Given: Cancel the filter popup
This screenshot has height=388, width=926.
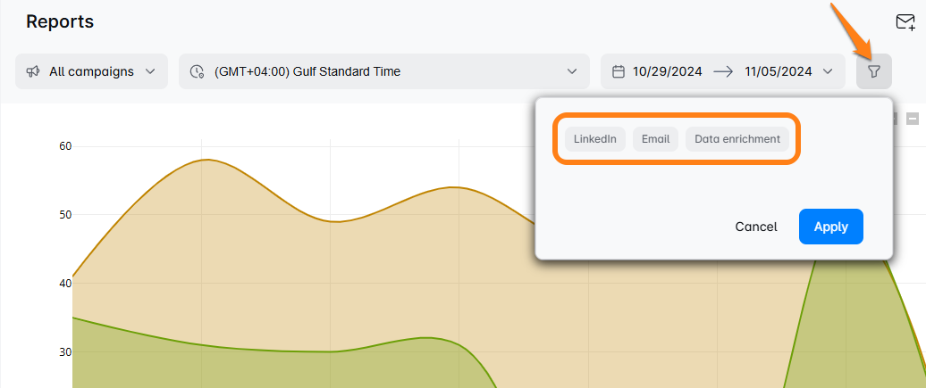Looking at the screenshot, I should coord(755,227).
